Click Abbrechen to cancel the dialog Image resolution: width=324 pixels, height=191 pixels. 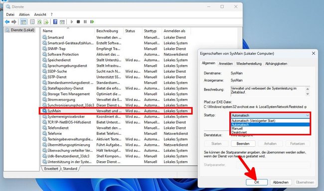pos(281,183)
